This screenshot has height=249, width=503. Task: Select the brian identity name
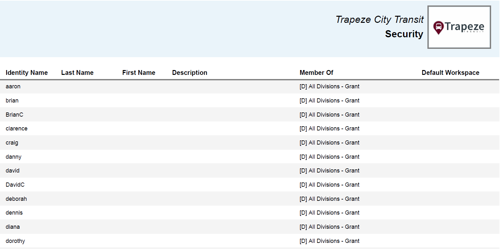coord(12,101)
